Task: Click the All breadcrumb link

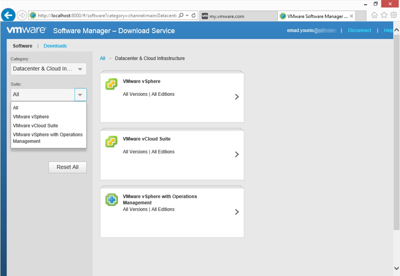Action: (x=103, y=58)
